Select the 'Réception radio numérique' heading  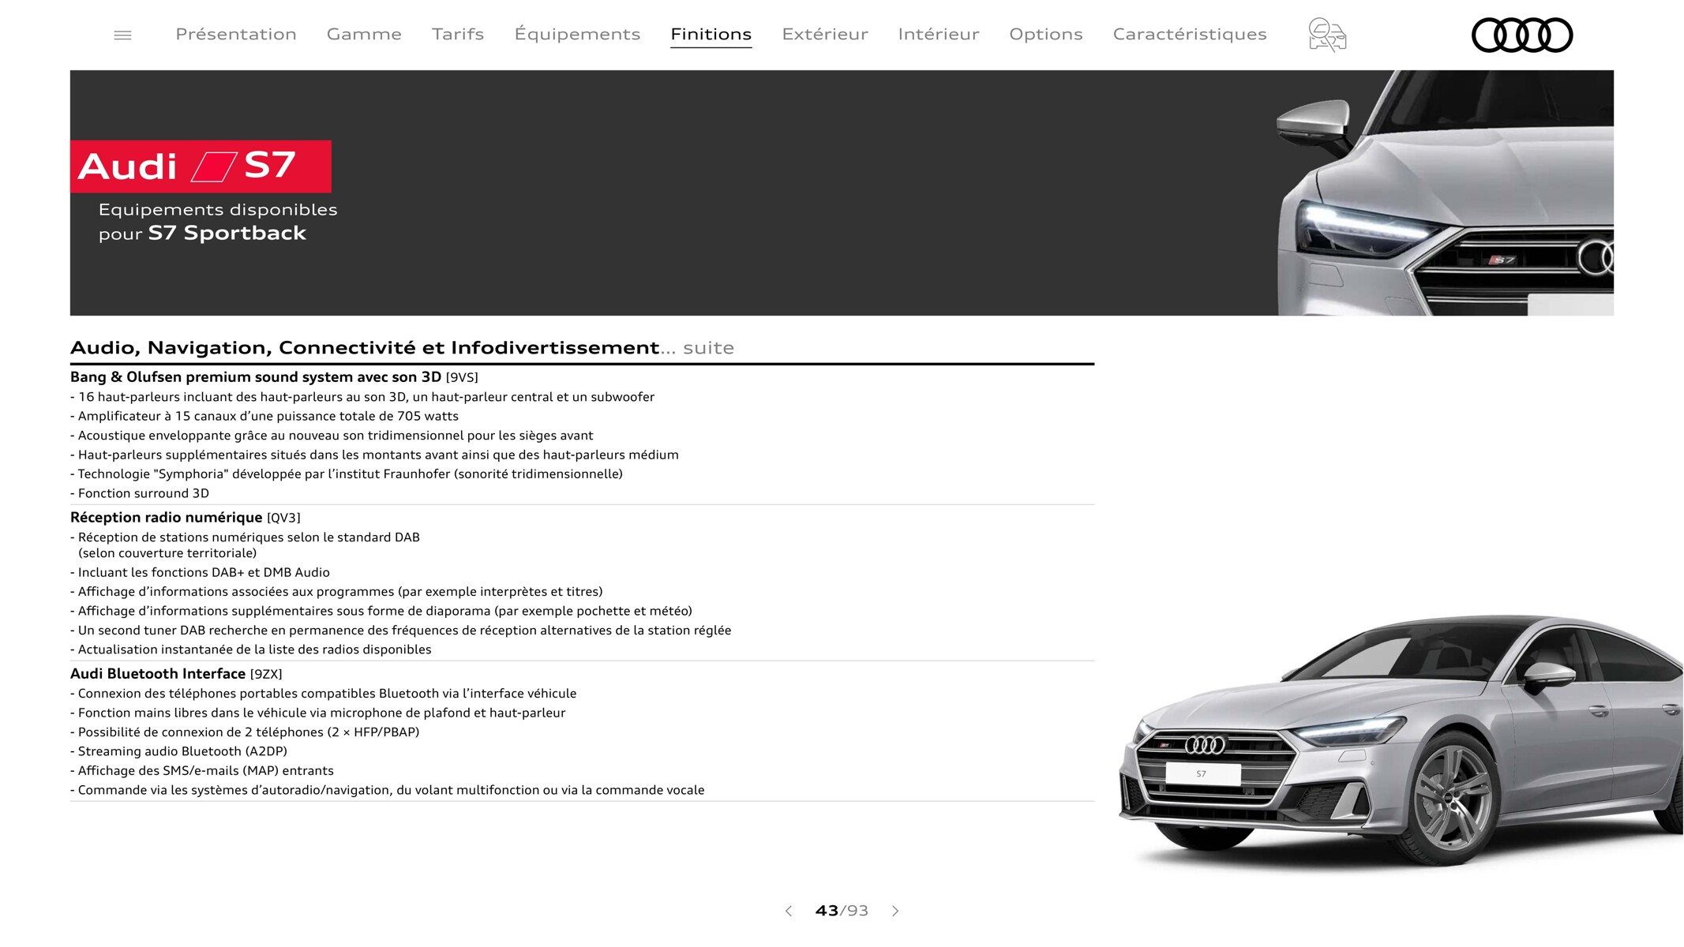166,518
